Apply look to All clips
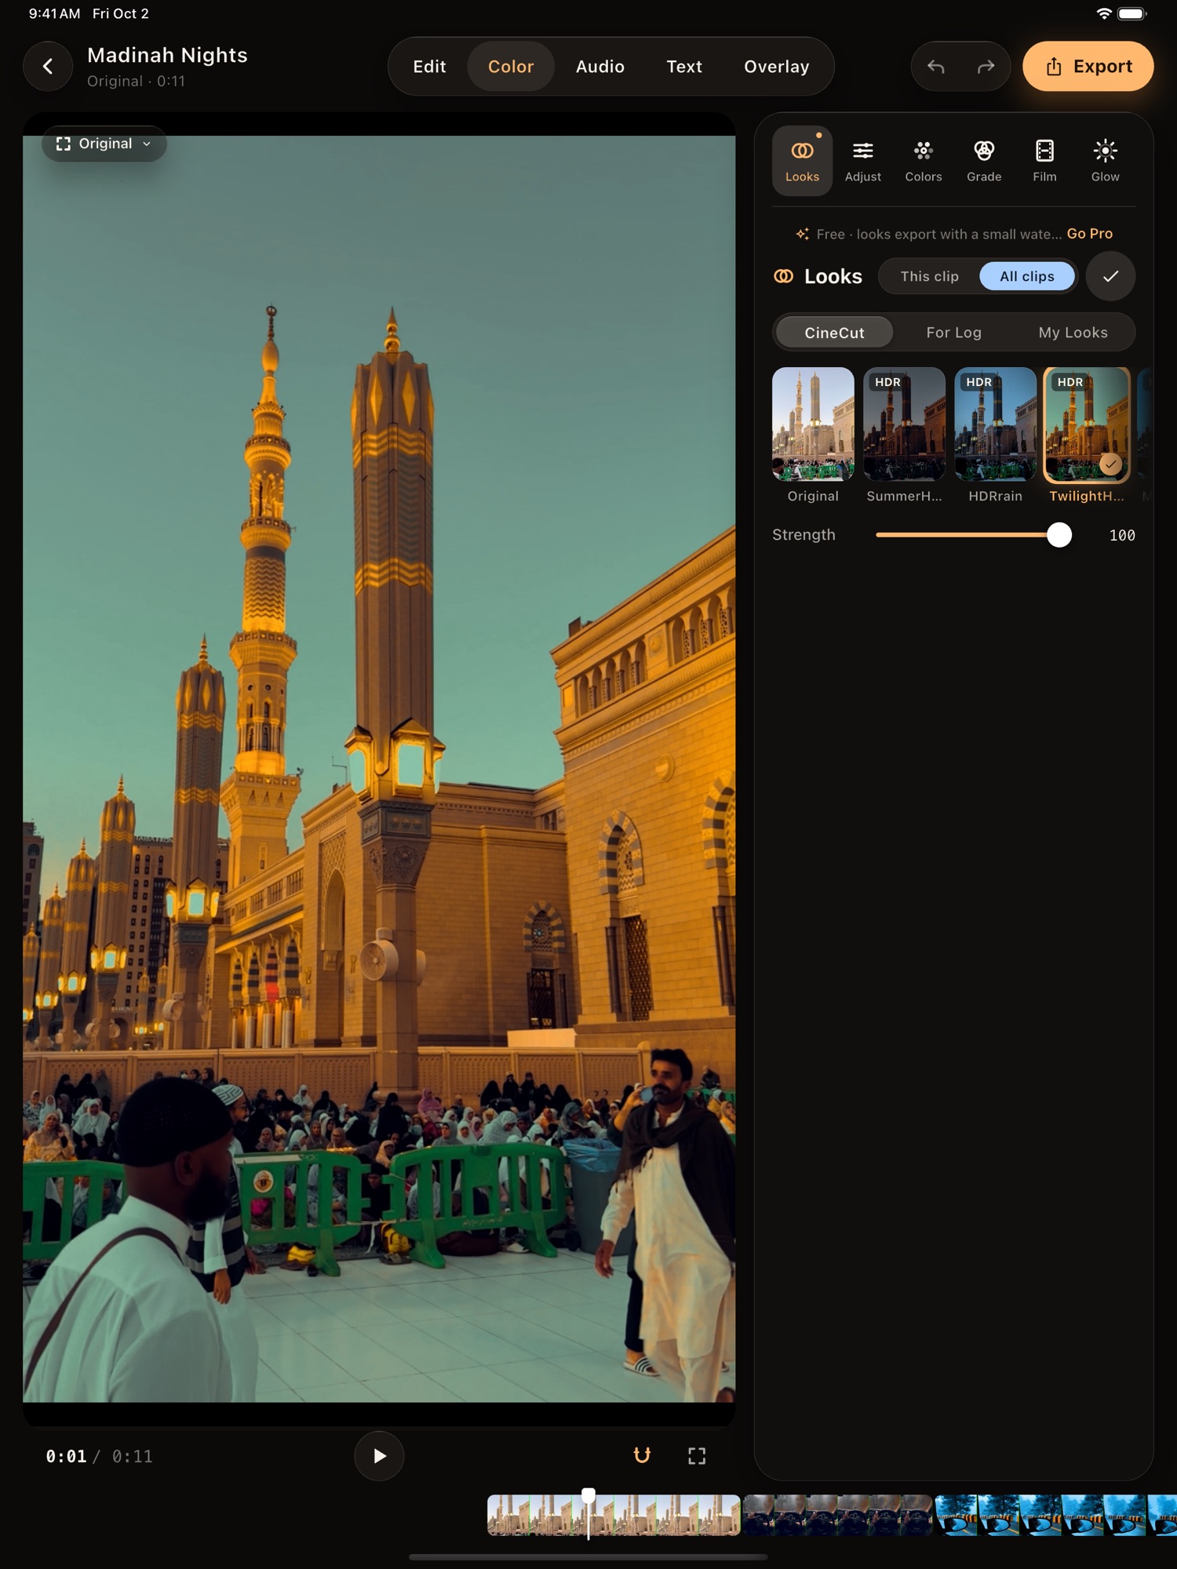Image resolution: width=1177 pixels, height=1569 pixels. pos(1027,276)
